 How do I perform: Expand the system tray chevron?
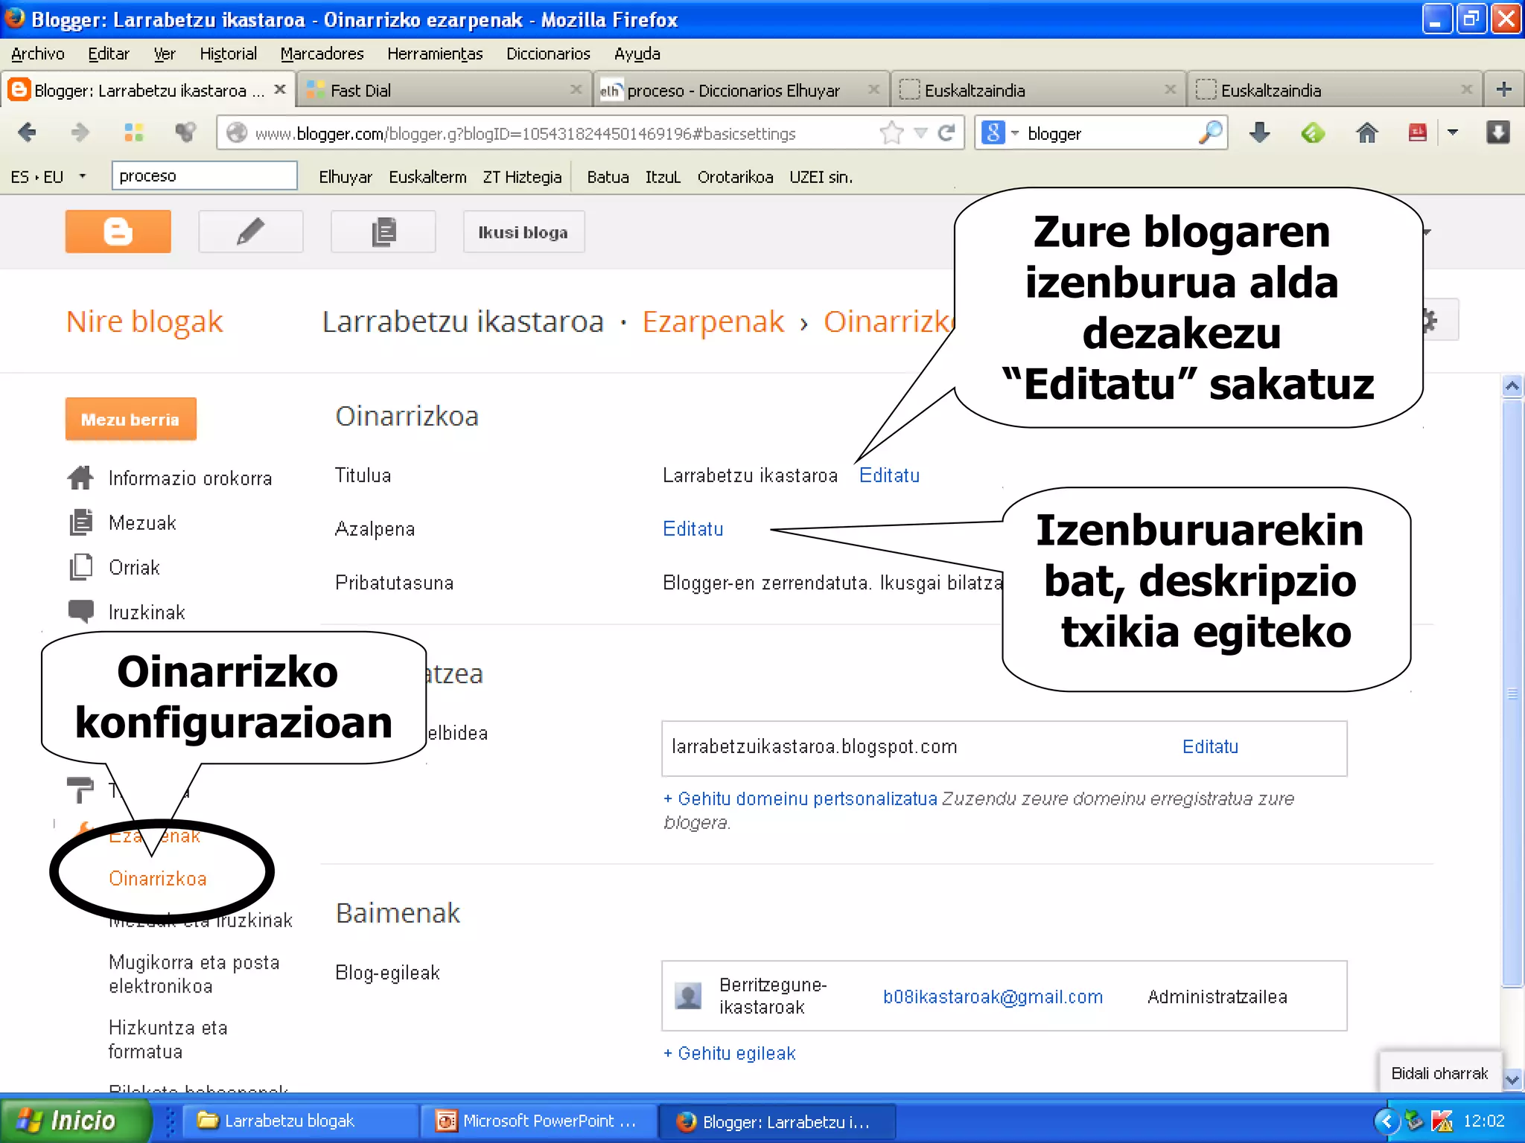(x=1386, y=1121)
